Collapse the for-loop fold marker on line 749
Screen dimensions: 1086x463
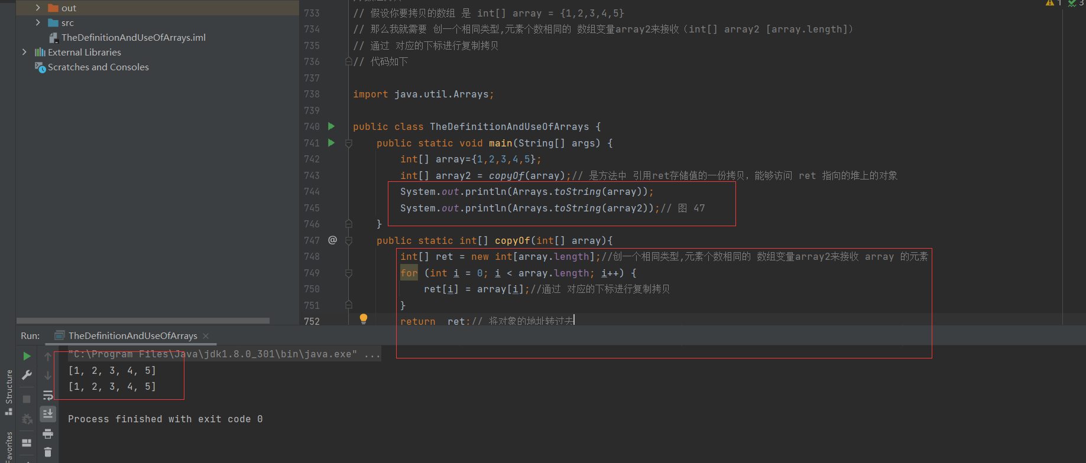click(x=349, y=273)
